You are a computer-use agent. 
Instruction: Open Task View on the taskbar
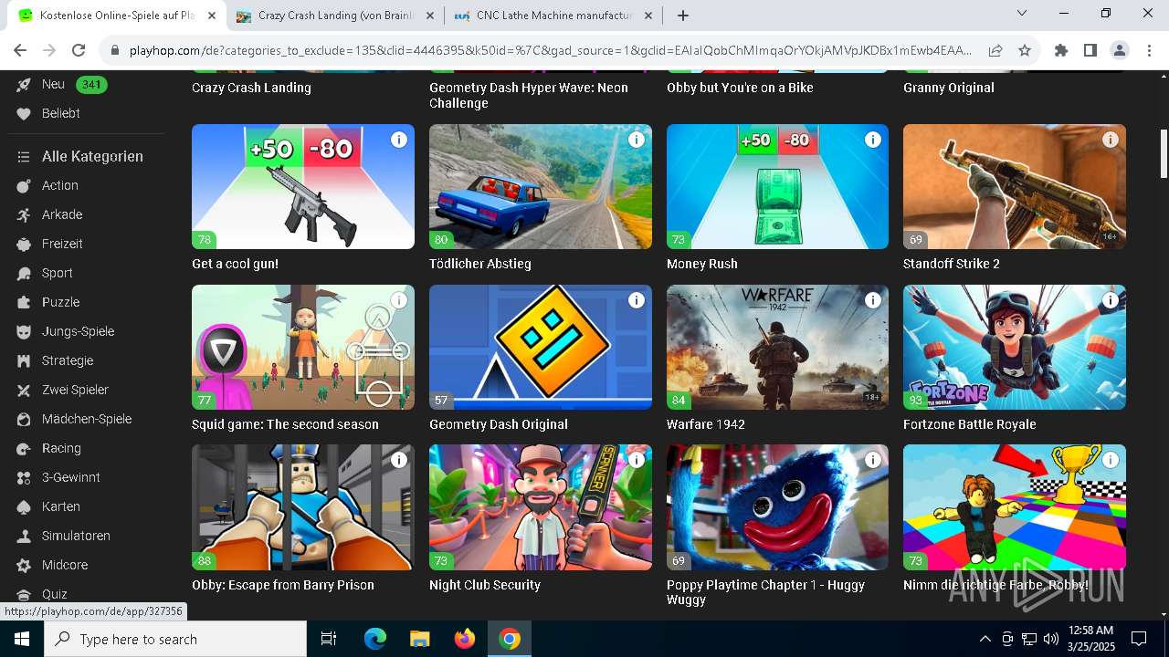pyautogui.click(x=329, y=639)
